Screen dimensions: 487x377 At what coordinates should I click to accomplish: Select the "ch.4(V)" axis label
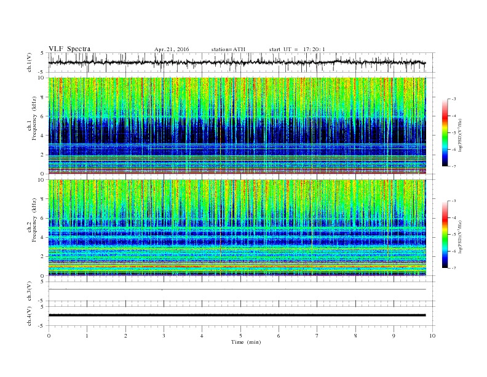click(x=30, y=316)
